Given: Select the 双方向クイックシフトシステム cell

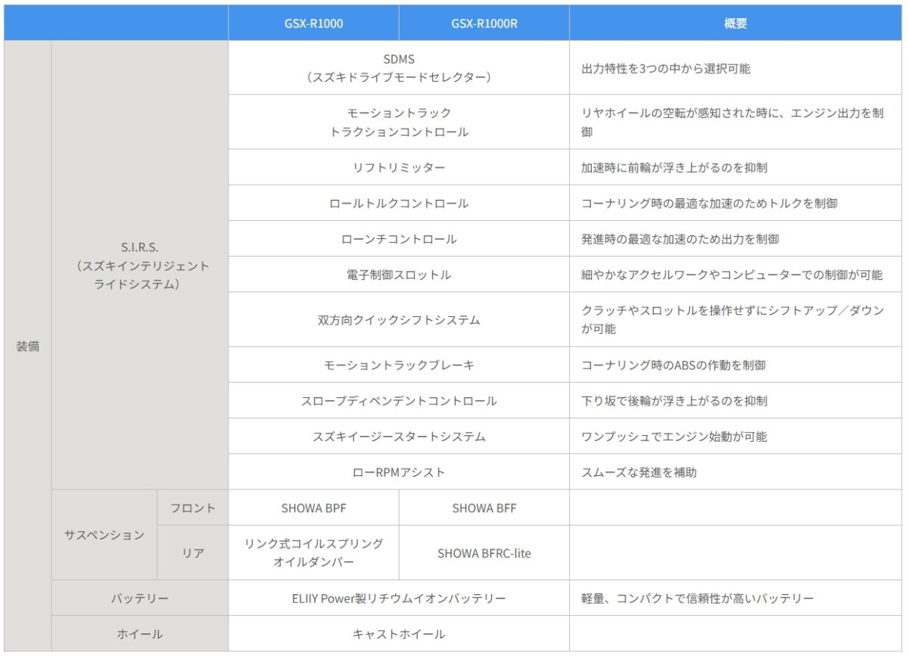Looking at the screenshot, I should pos(399,320).
